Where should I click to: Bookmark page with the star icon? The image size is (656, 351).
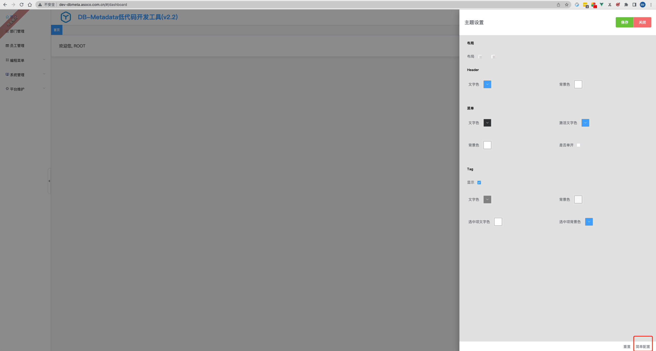(x=567, y=5)
